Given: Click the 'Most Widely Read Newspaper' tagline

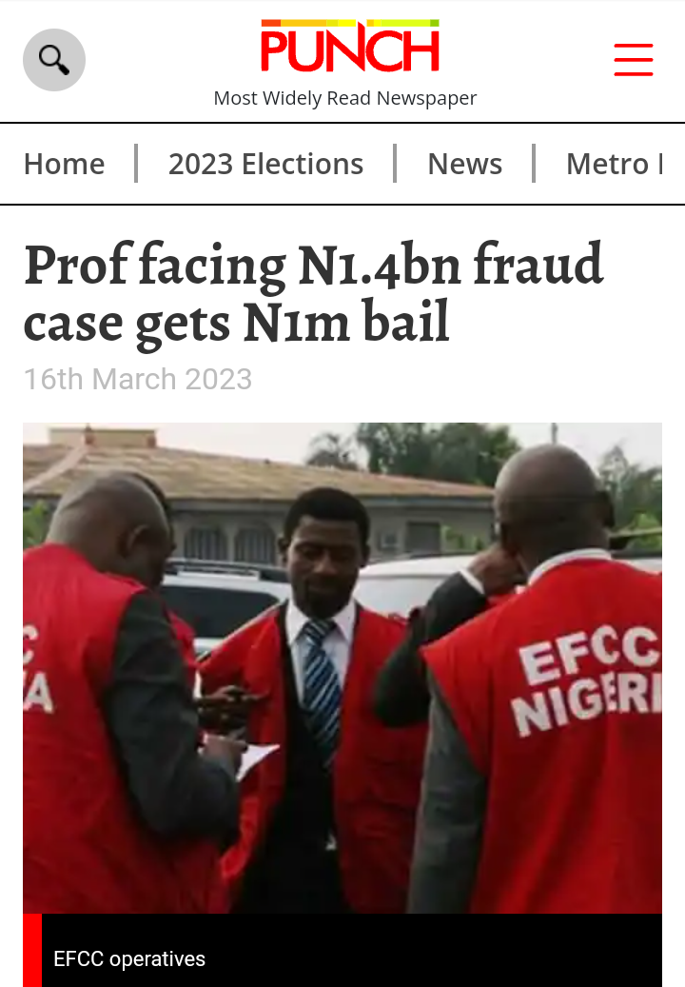Looking at the screenshot, I should [344, 98].
